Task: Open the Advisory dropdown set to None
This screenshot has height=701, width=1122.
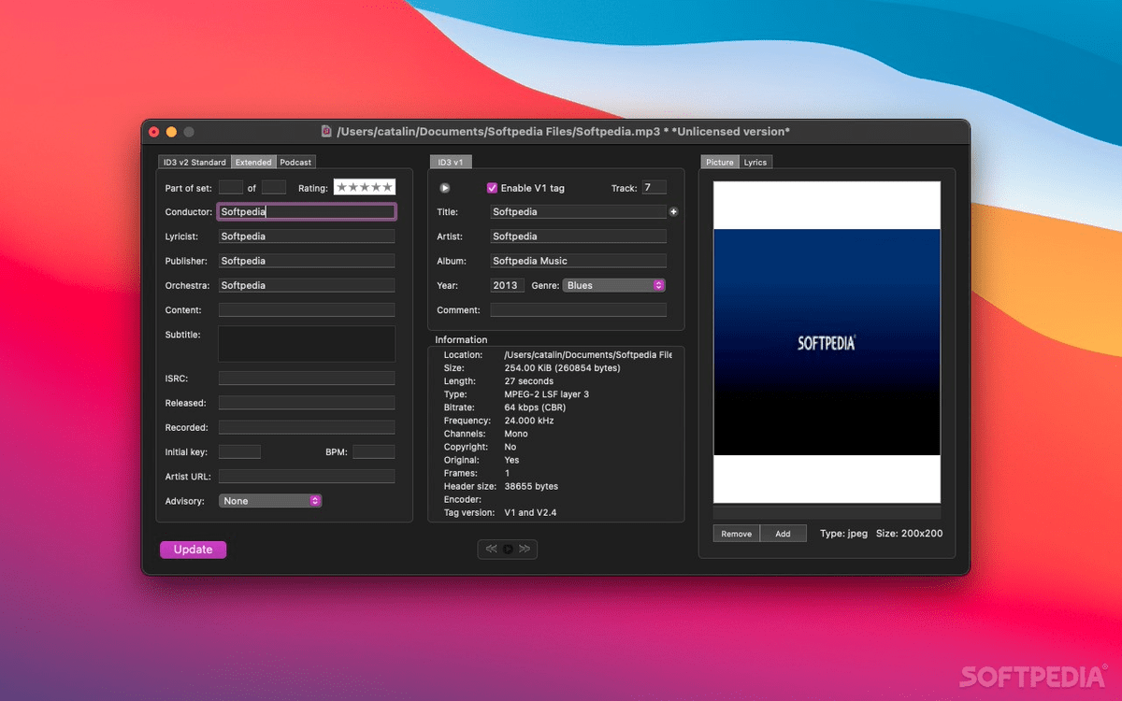Action: point(269,500)
